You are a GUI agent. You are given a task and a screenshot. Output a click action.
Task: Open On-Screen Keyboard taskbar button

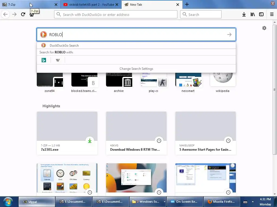(x=185, y=202)
